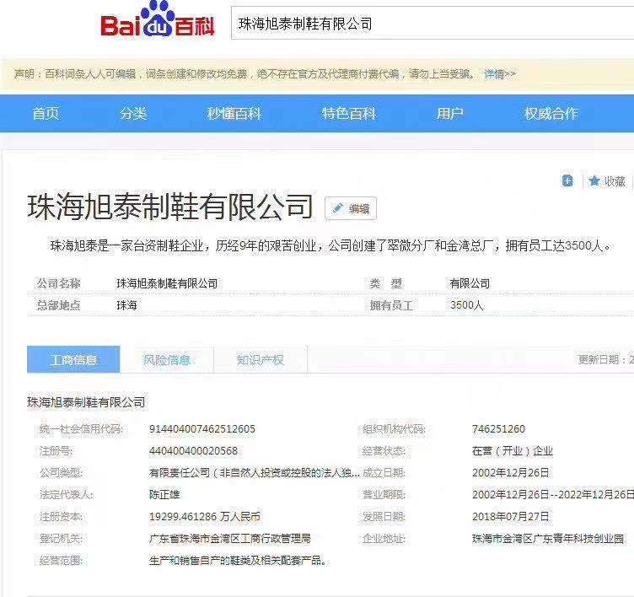The width and height of the screenshot is (634, 597).
Task: Select 权威合作 in the navigation bar
Action: (x=551, y=113)
